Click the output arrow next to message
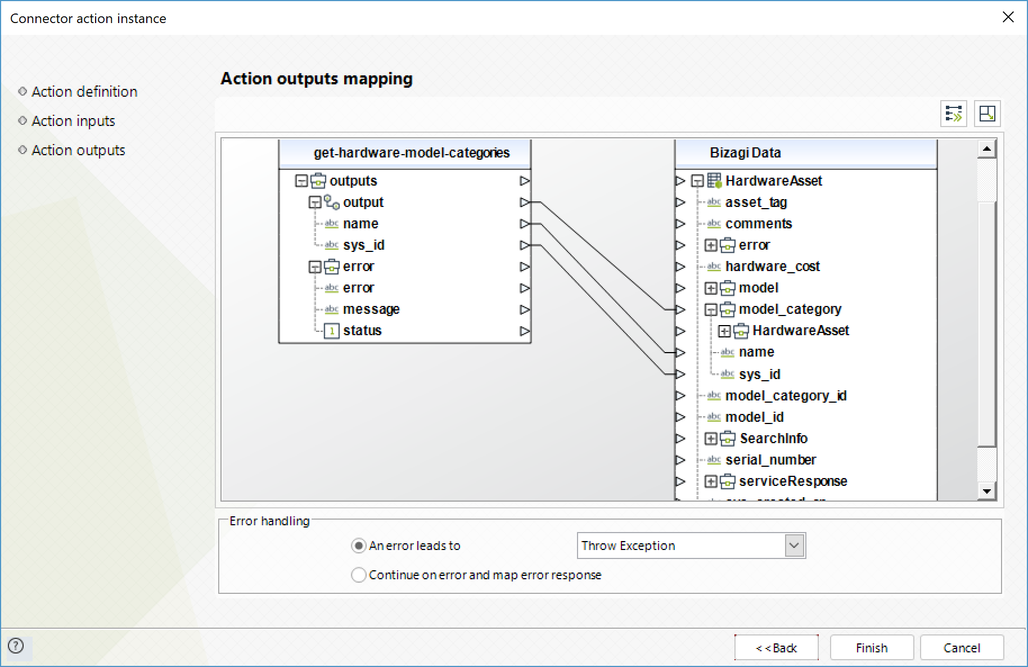Screen dimensions: 1028x667 coord(525,309)
